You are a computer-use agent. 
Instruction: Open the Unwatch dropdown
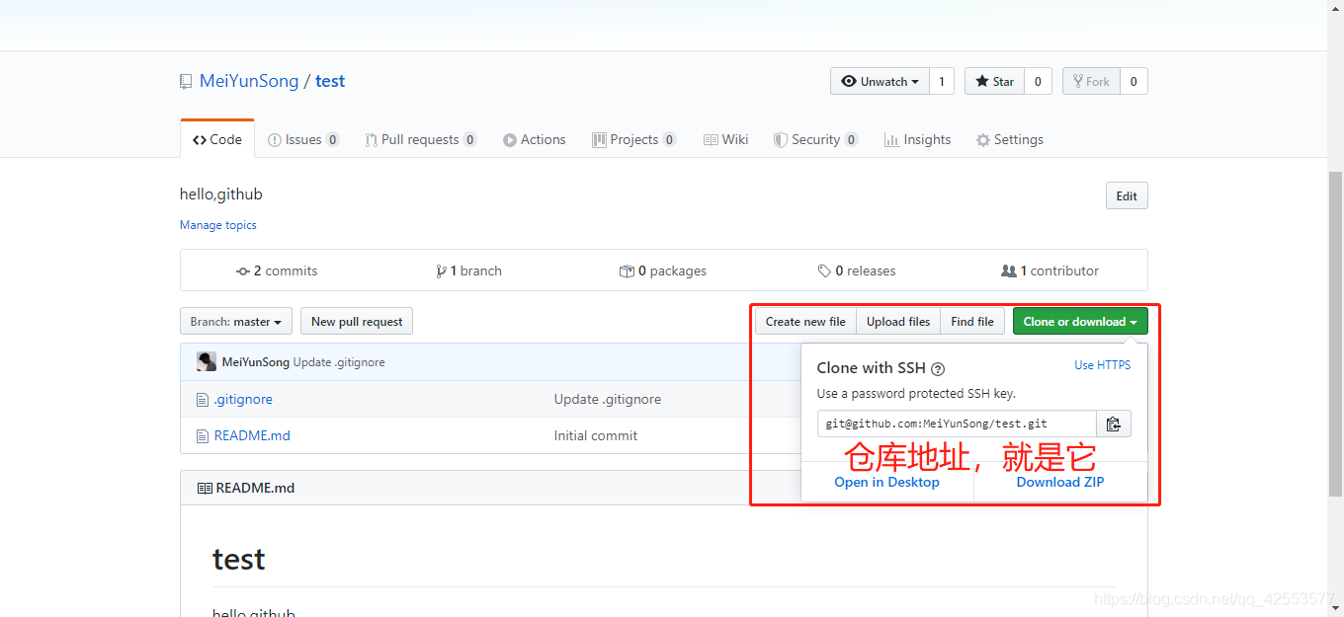pyautogui.click(x=880, y=81)
